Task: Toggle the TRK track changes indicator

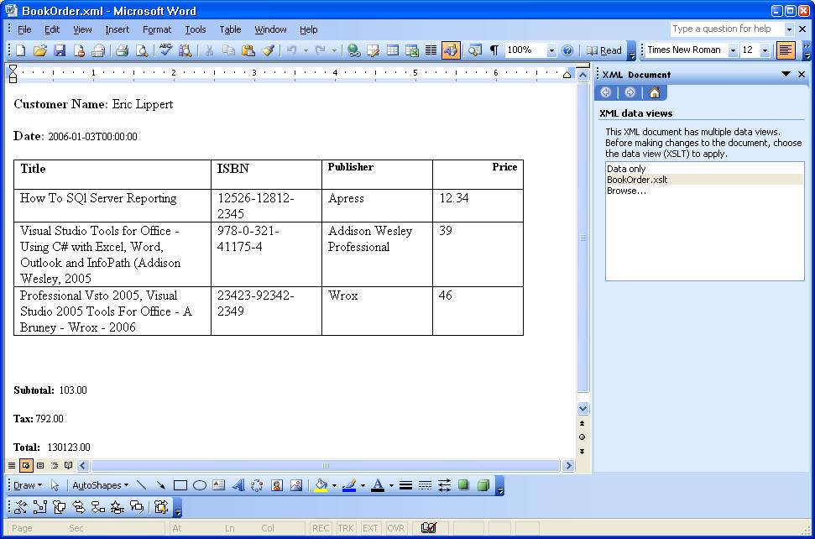Action: click(346, 528)
